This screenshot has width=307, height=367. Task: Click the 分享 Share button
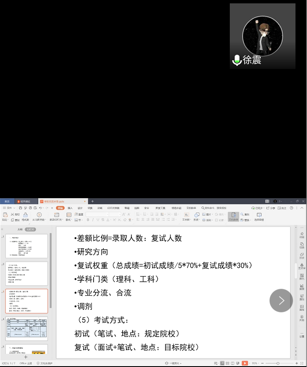(x=271, y=208)
